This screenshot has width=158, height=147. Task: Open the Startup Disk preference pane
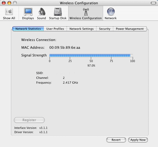pos(58,14)
